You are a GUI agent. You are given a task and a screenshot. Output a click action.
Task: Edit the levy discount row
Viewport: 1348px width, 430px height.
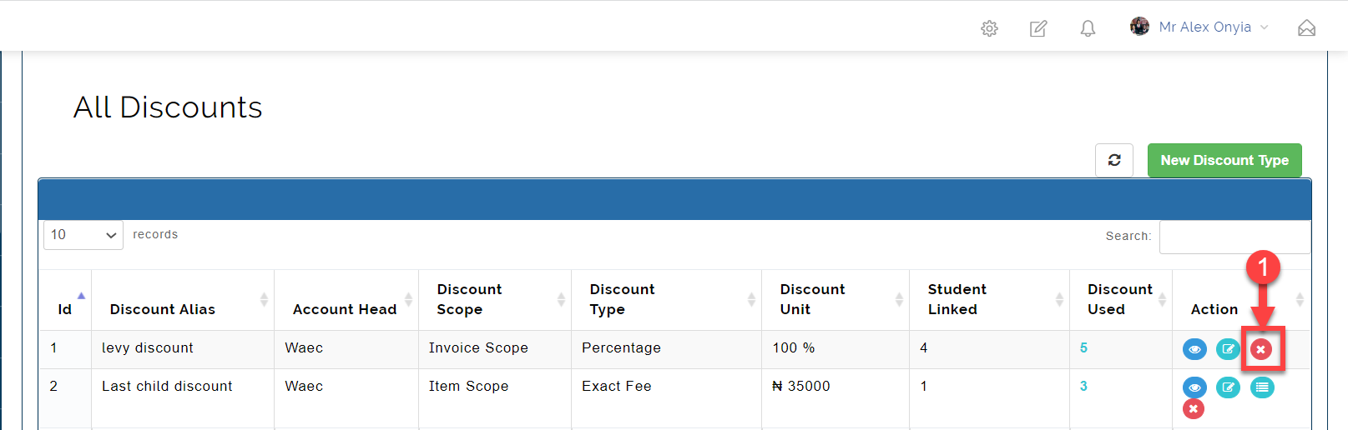1228,349
